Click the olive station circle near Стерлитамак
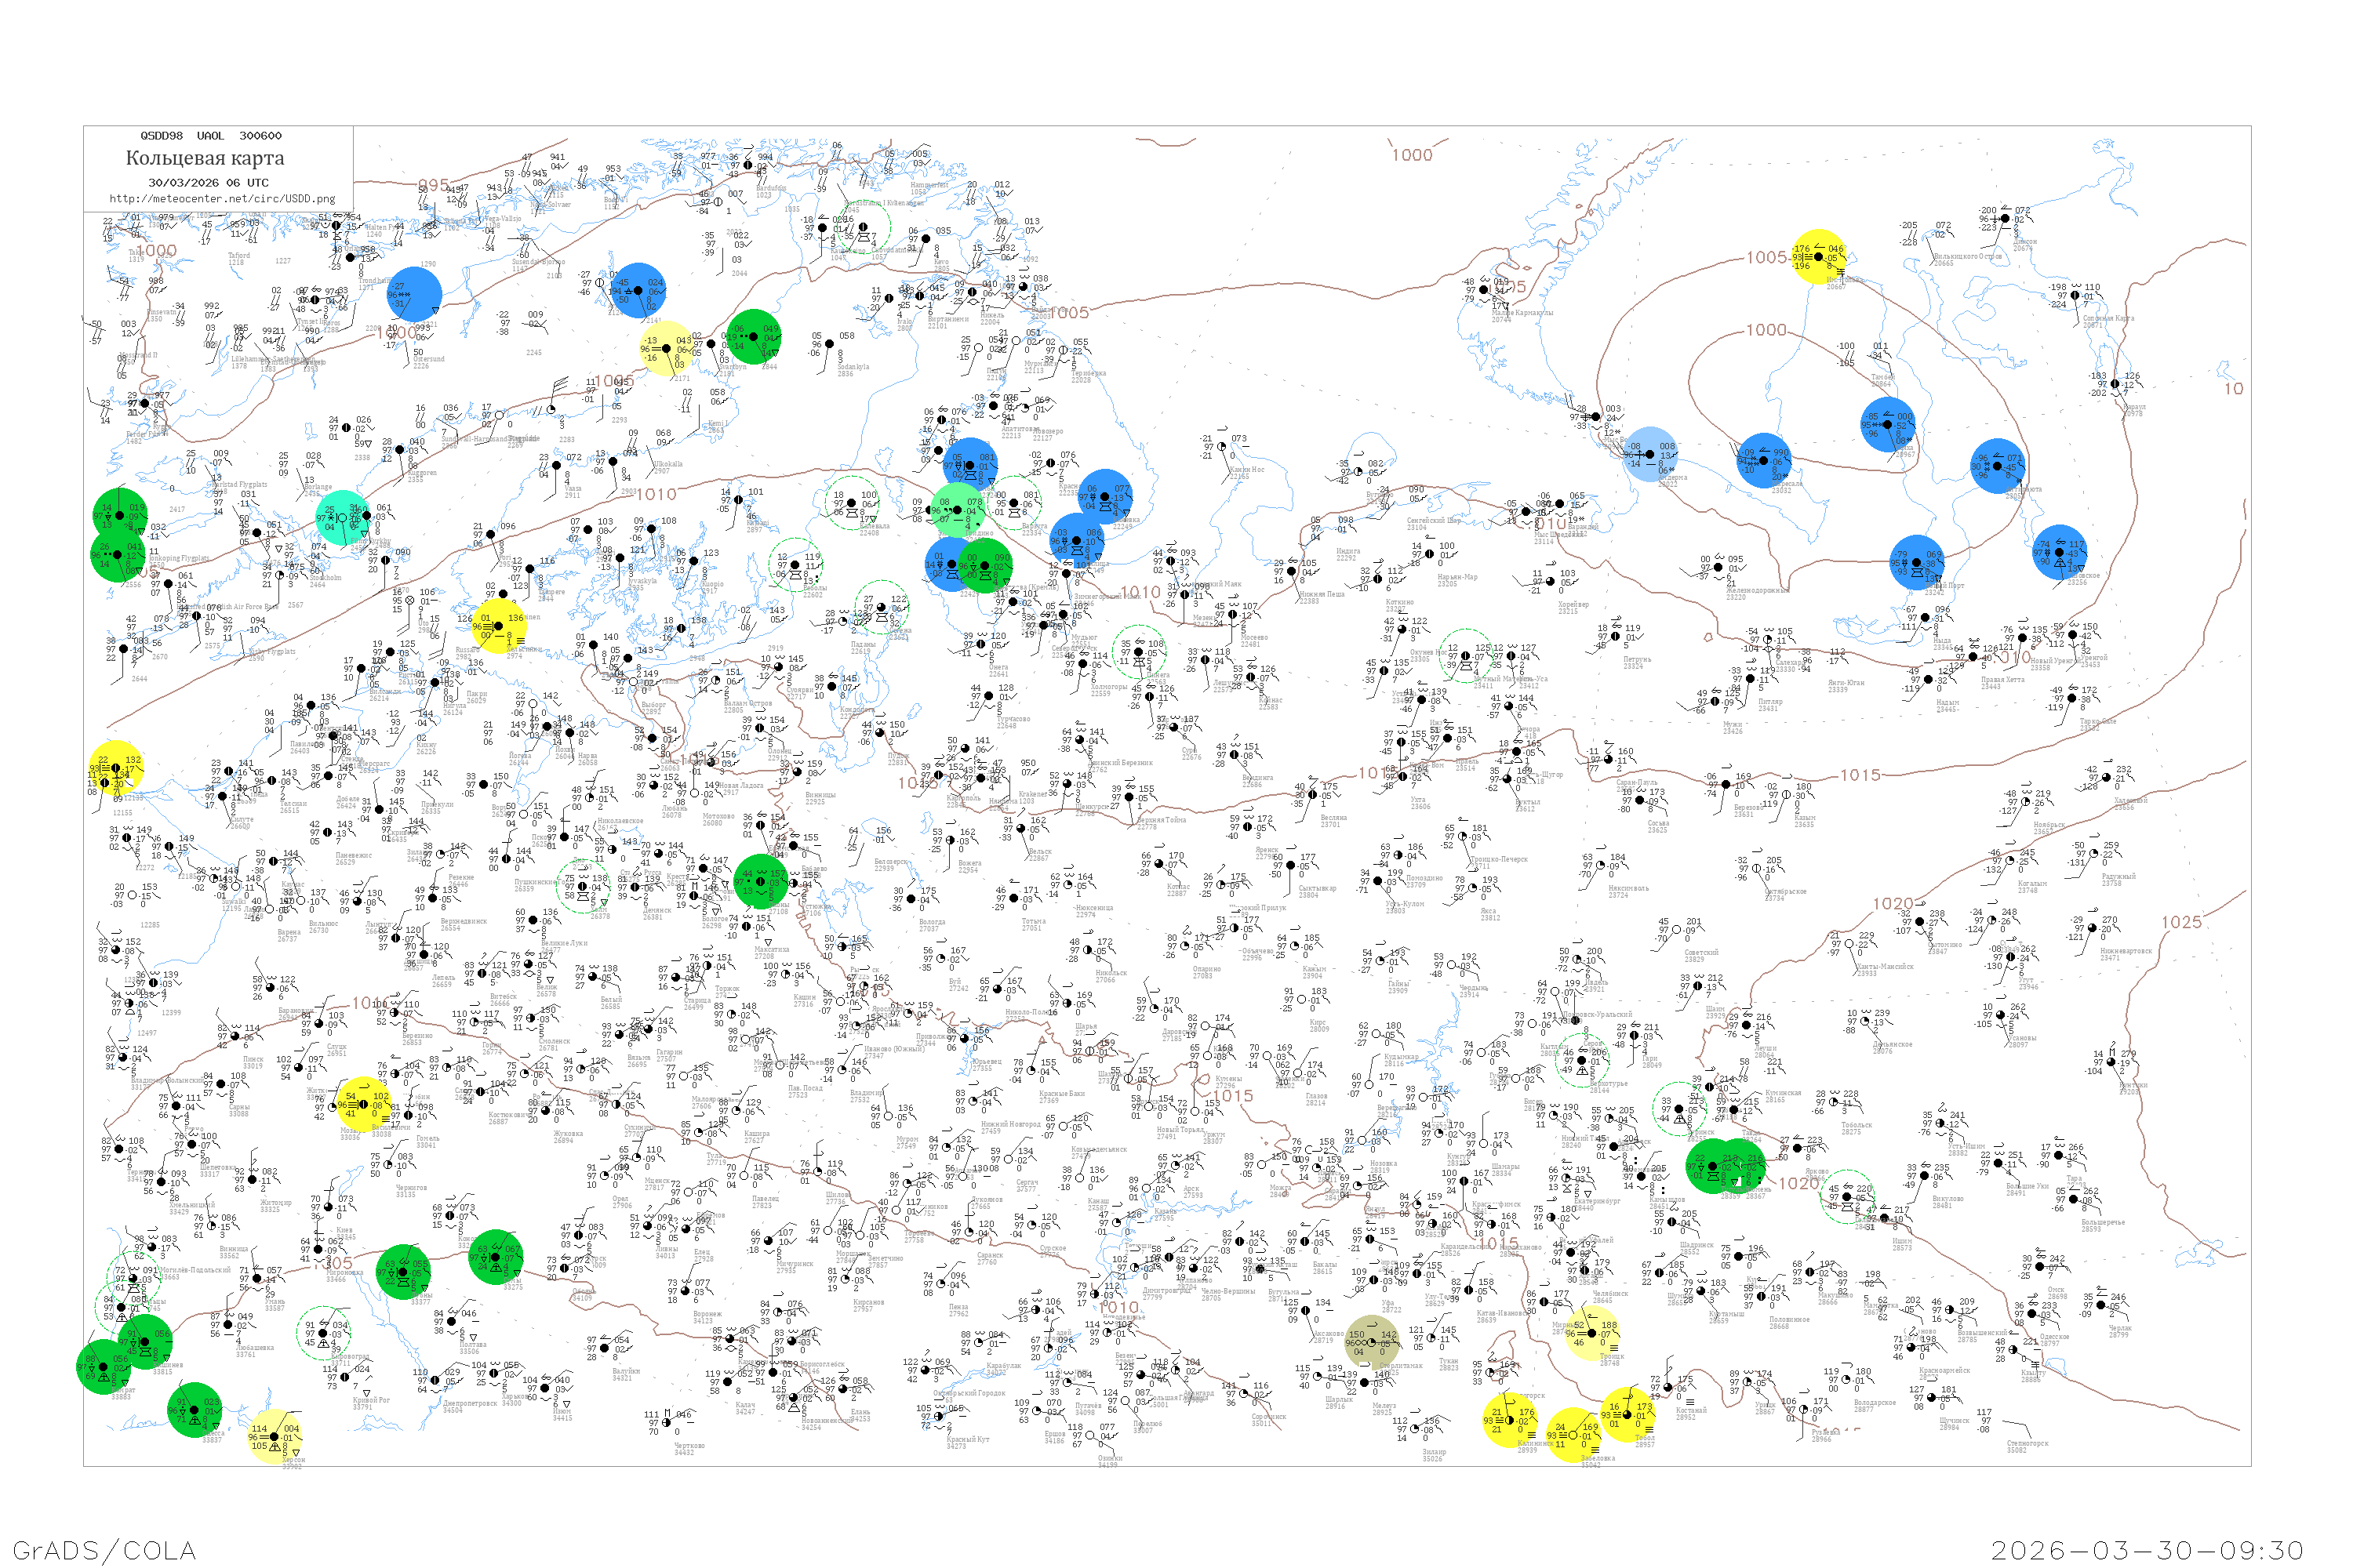 [x=1373, y=1342]
